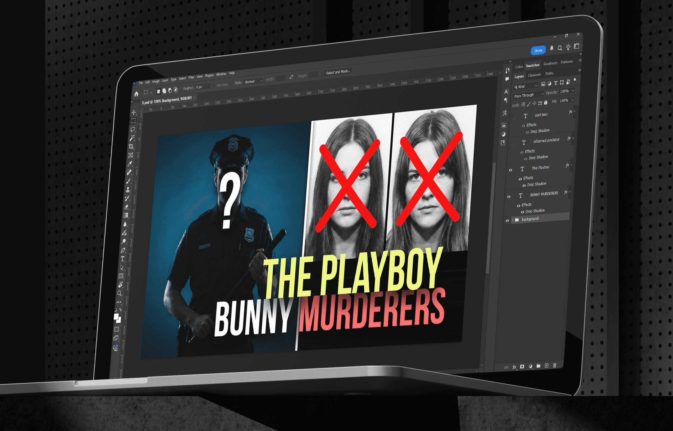Click the delete layer trash icon

(555, 365)
